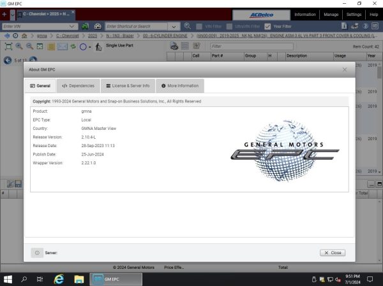The width and height of the screenshot is (383, 286).
Task: Click the 2025 breadcrumb link
Action: click(x=93, y=36)
